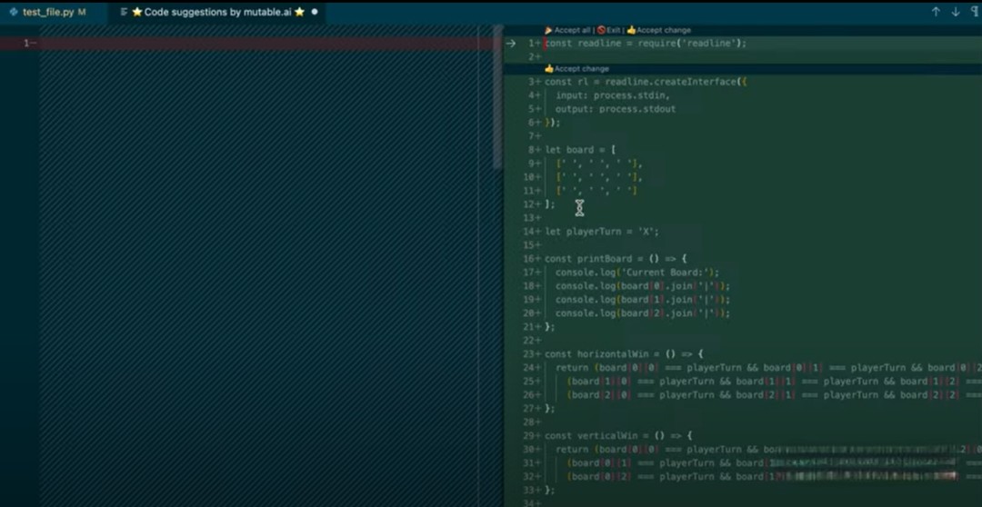Click the Python icon on the test_file.py tab
The image size is (982, 507).
click(x=14, y=13)
